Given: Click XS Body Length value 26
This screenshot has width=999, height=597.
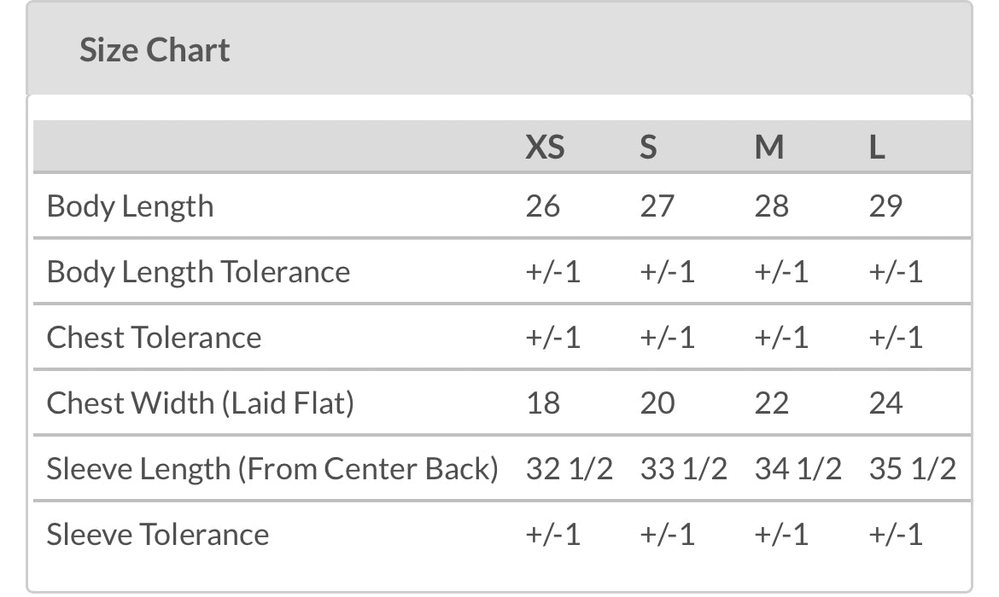Looking at the screenshot, I should 543,206.
